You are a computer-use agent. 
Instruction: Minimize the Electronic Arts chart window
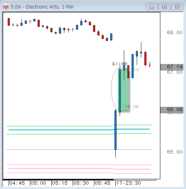tap(151, 7)
